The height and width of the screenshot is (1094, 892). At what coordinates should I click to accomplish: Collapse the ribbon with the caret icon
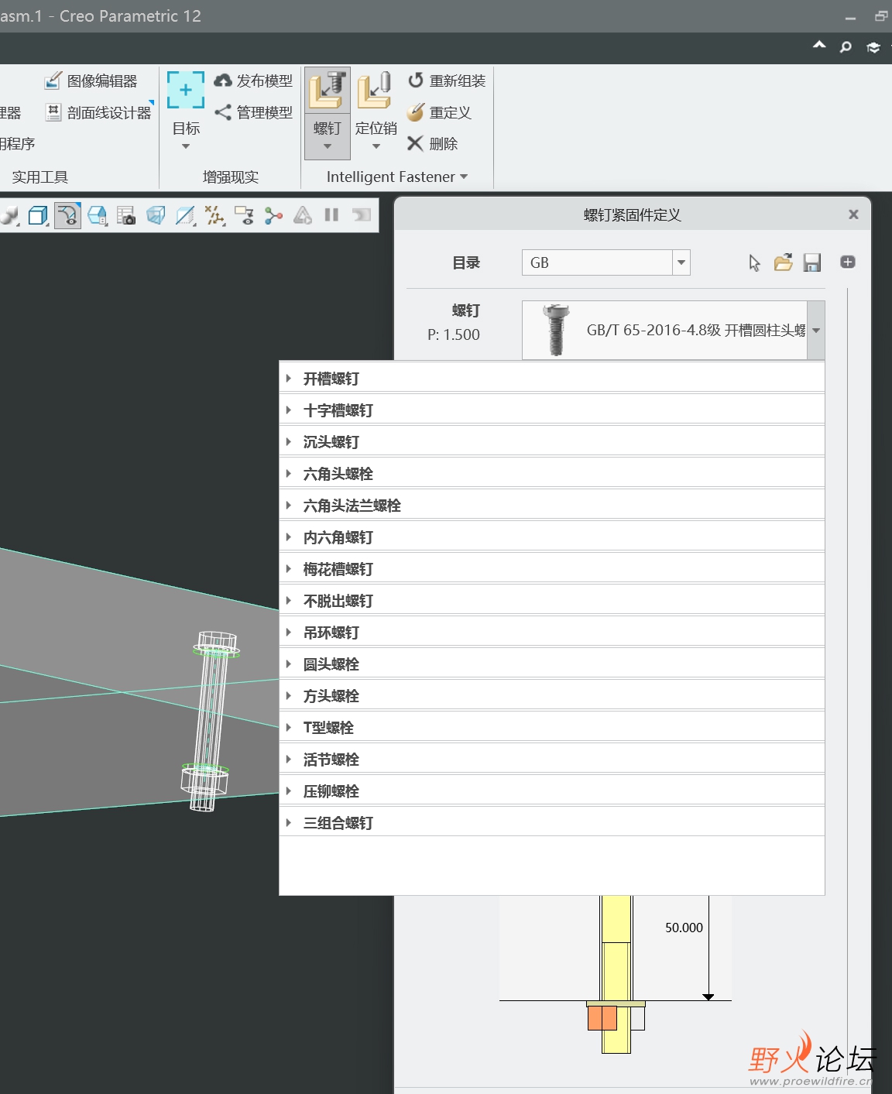pos(819,46)
